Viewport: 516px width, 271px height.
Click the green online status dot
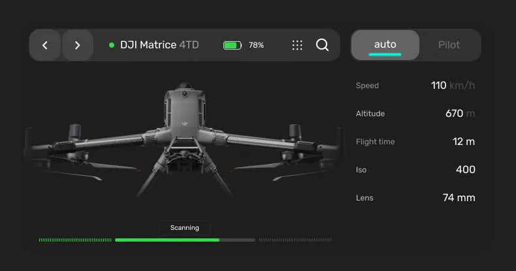112,45
